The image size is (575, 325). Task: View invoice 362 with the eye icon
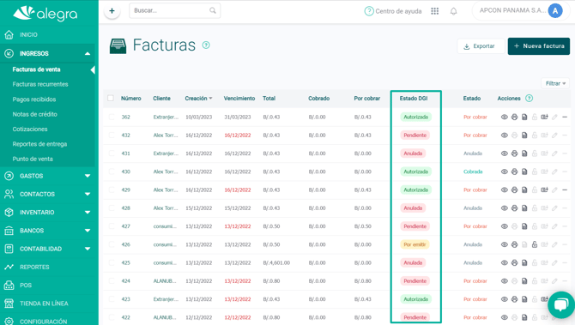[x=505, y=117]
